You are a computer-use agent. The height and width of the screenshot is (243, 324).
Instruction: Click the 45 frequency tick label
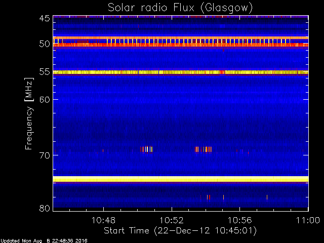pos(45,19)
